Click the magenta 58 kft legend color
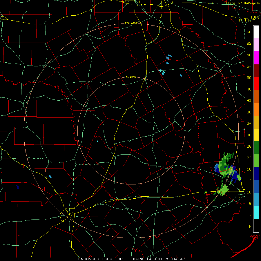Image resolution: width=261 pixels, height=261 pixels. tap(256, 58)
